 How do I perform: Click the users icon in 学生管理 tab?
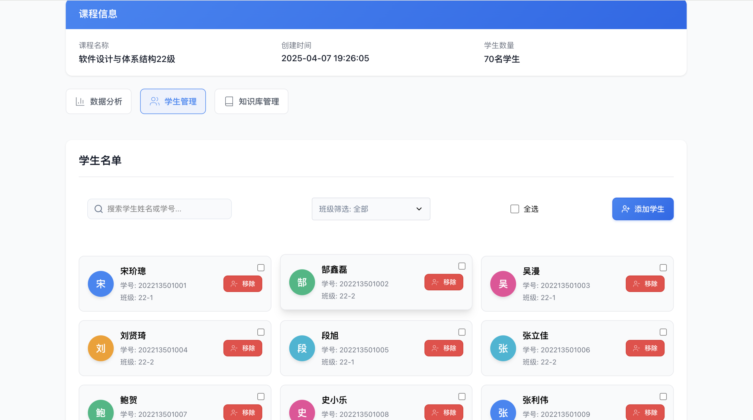tap(155, 101)
